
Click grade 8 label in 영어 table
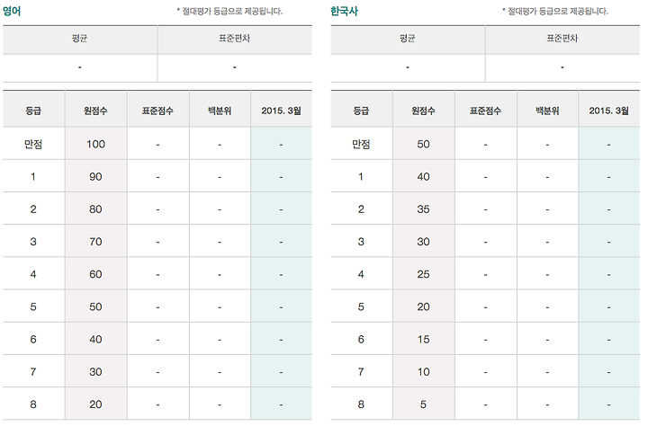(33, 404)
